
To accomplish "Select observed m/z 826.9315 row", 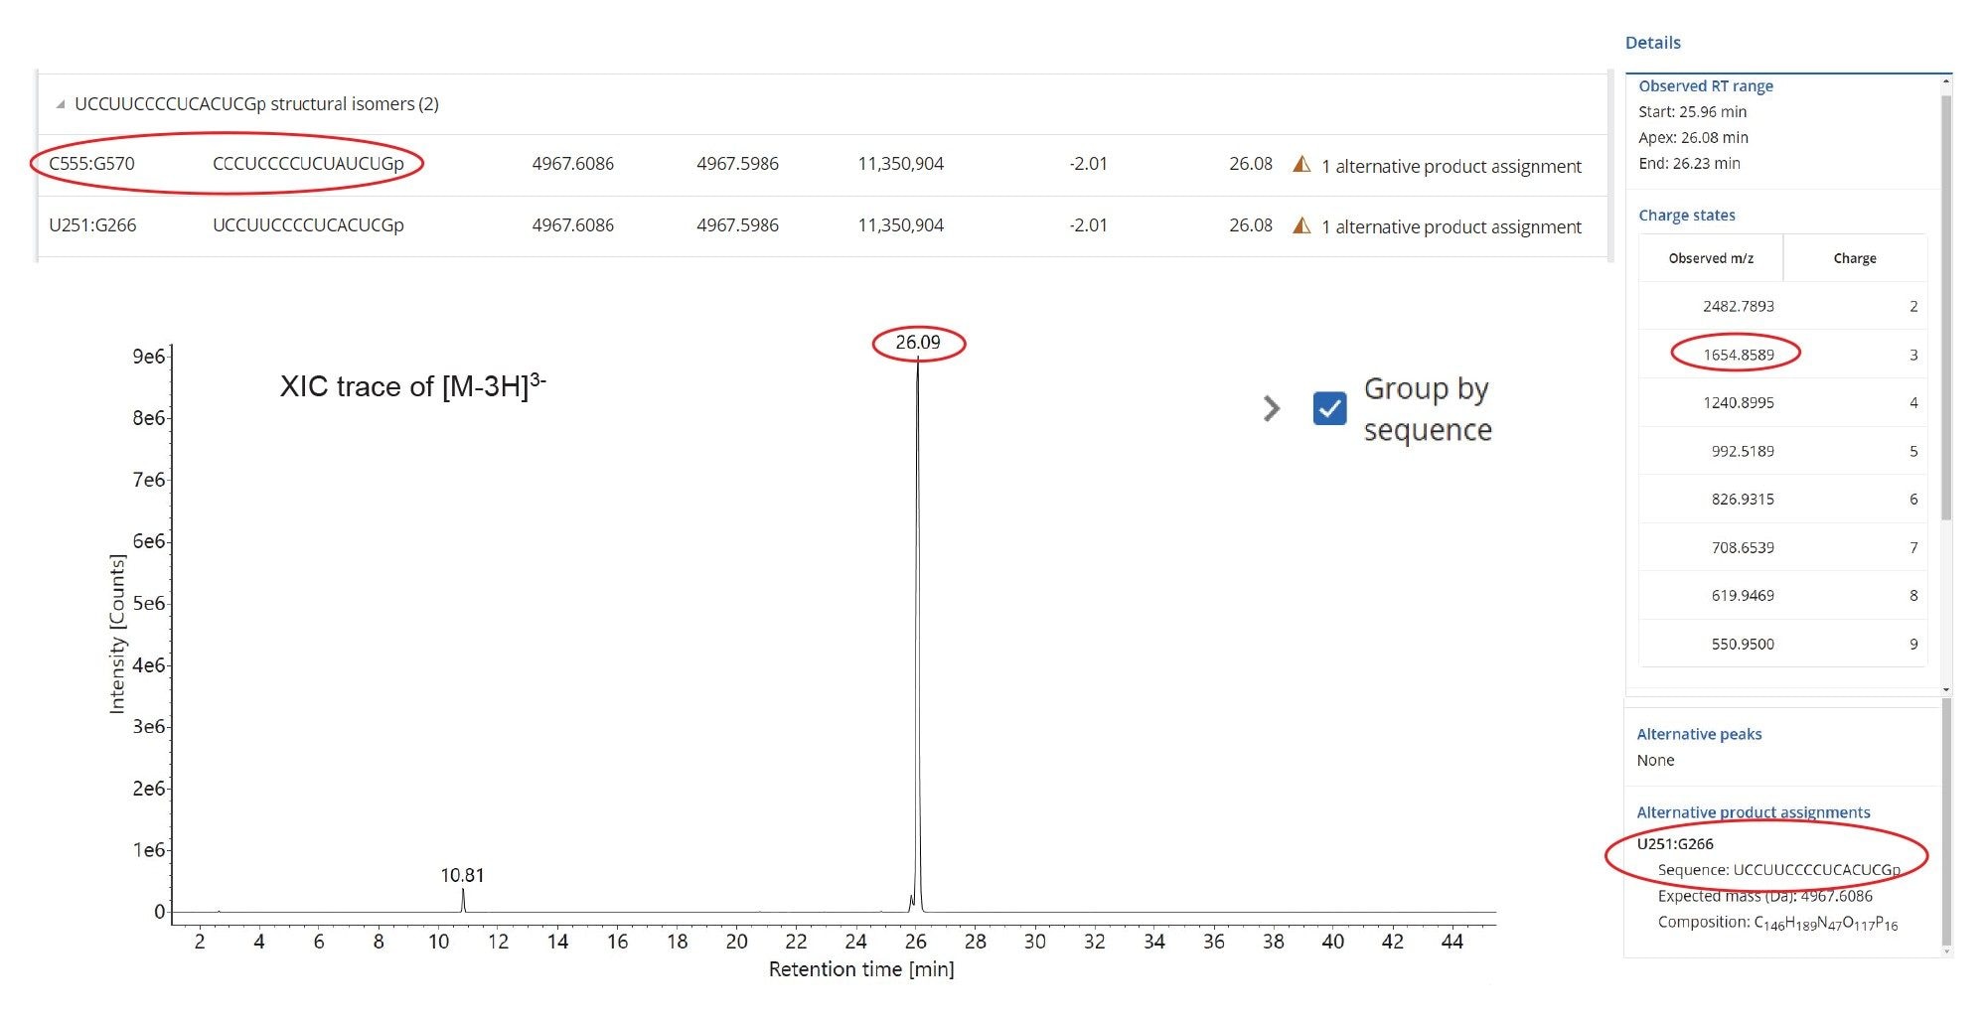I will coord(1782,499).
